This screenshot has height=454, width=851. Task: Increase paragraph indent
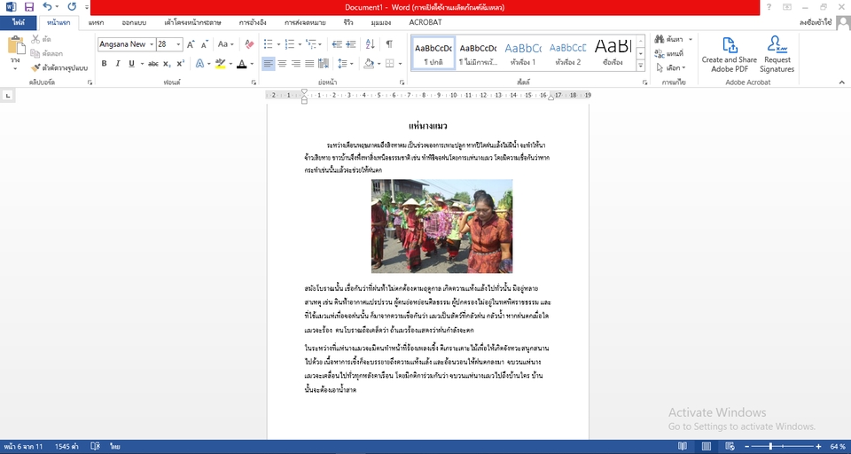point(351,44)
